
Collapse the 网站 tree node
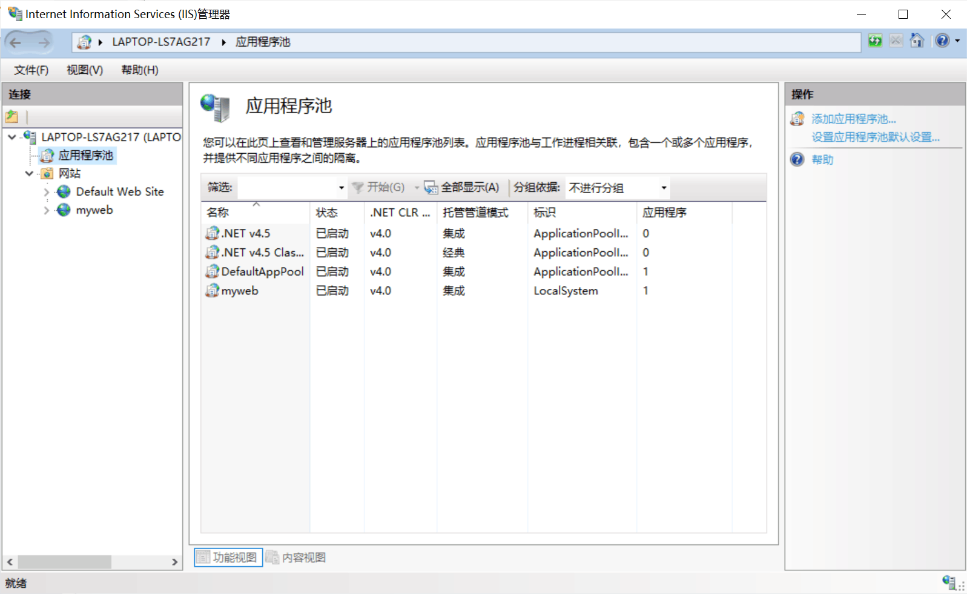pos(29,174)
